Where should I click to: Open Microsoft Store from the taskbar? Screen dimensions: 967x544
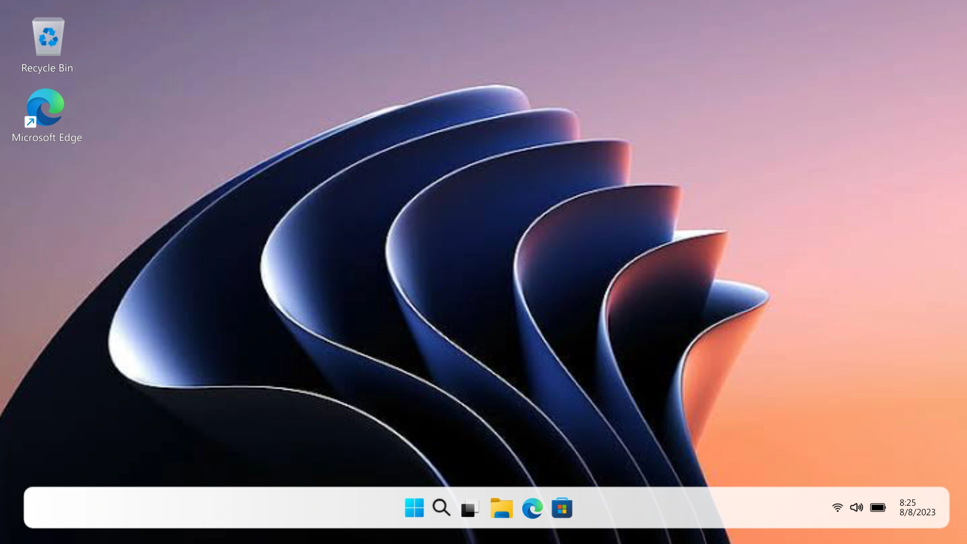(x=562, y=508)
